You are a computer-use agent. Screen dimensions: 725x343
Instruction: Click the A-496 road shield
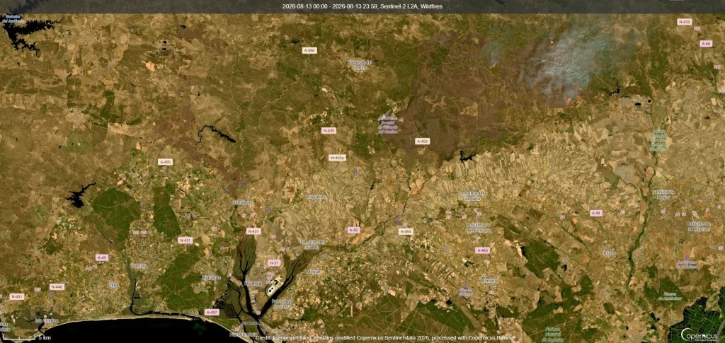pyautogui.click(x=309, y=50)
